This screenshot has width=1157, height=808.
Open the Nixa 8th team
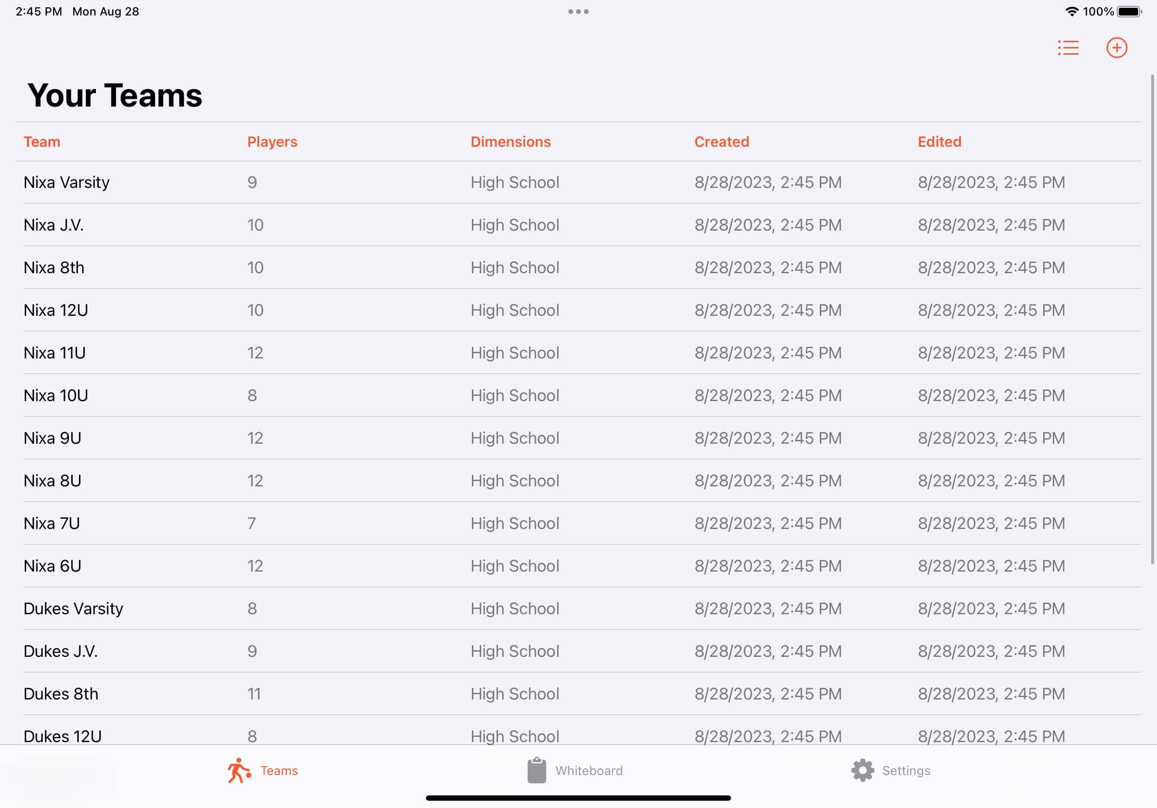pos(578,267)
